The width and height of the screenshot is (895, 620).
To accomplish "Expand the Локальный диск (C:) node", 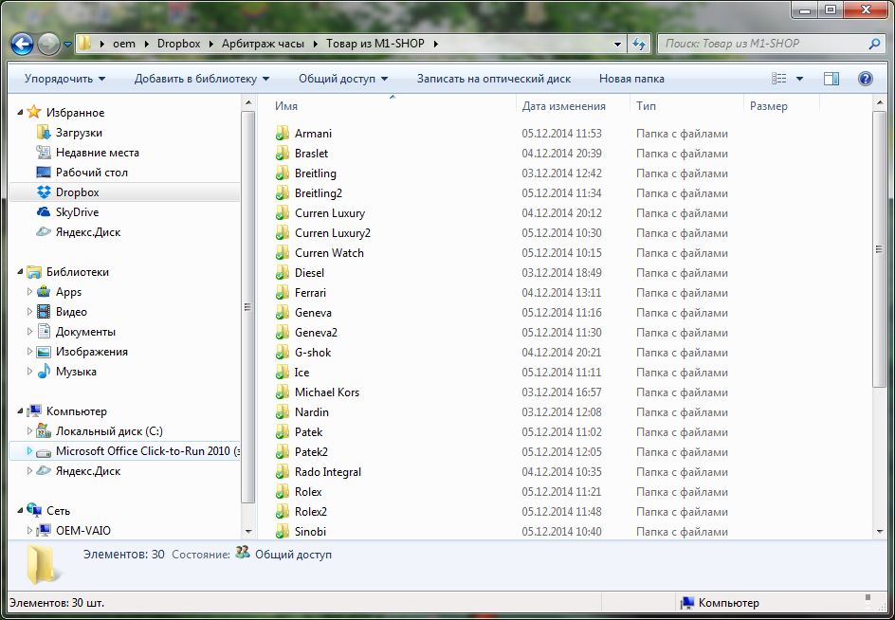I will (29, 431).
